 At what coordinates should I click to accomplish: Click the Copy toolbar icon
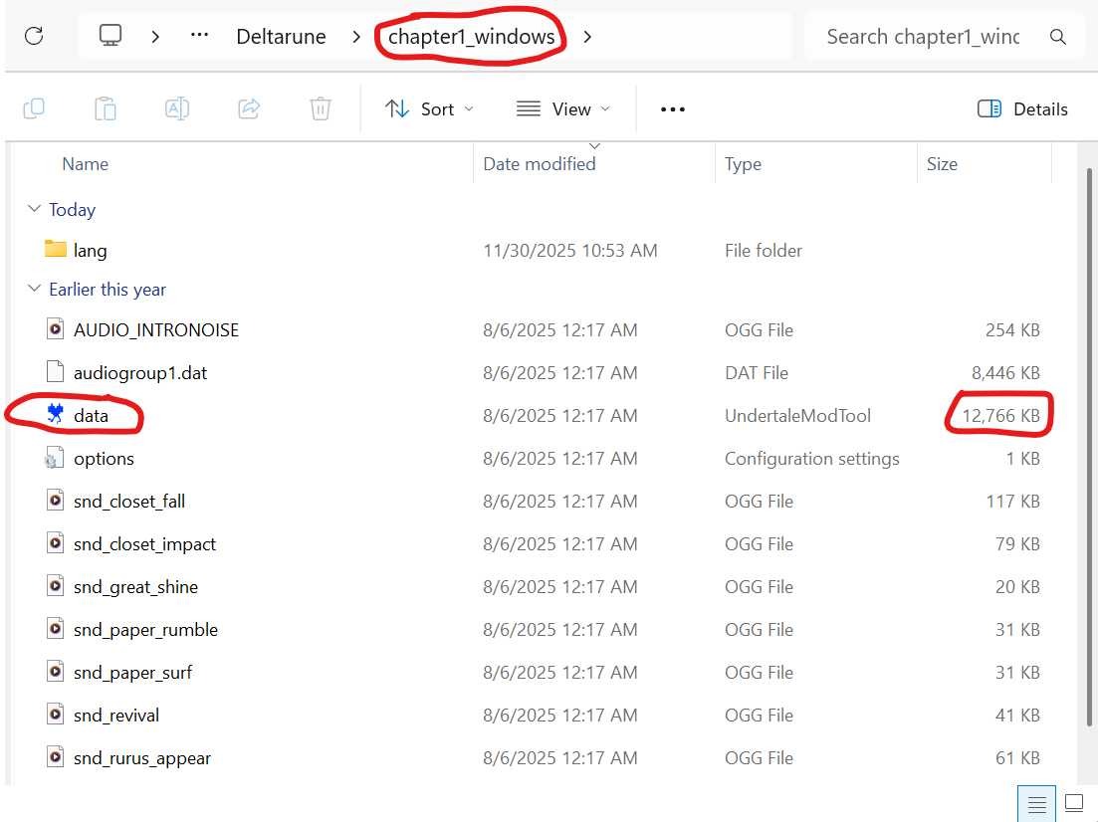click(34, 108)
